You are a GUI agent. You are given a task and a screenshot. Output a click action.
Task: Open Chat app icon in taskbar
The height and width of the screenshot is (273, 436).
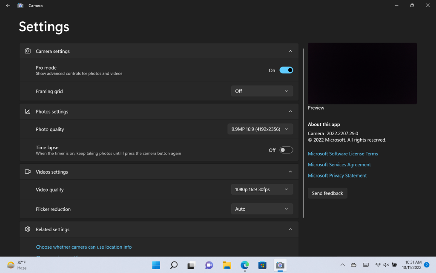(209, 265)
